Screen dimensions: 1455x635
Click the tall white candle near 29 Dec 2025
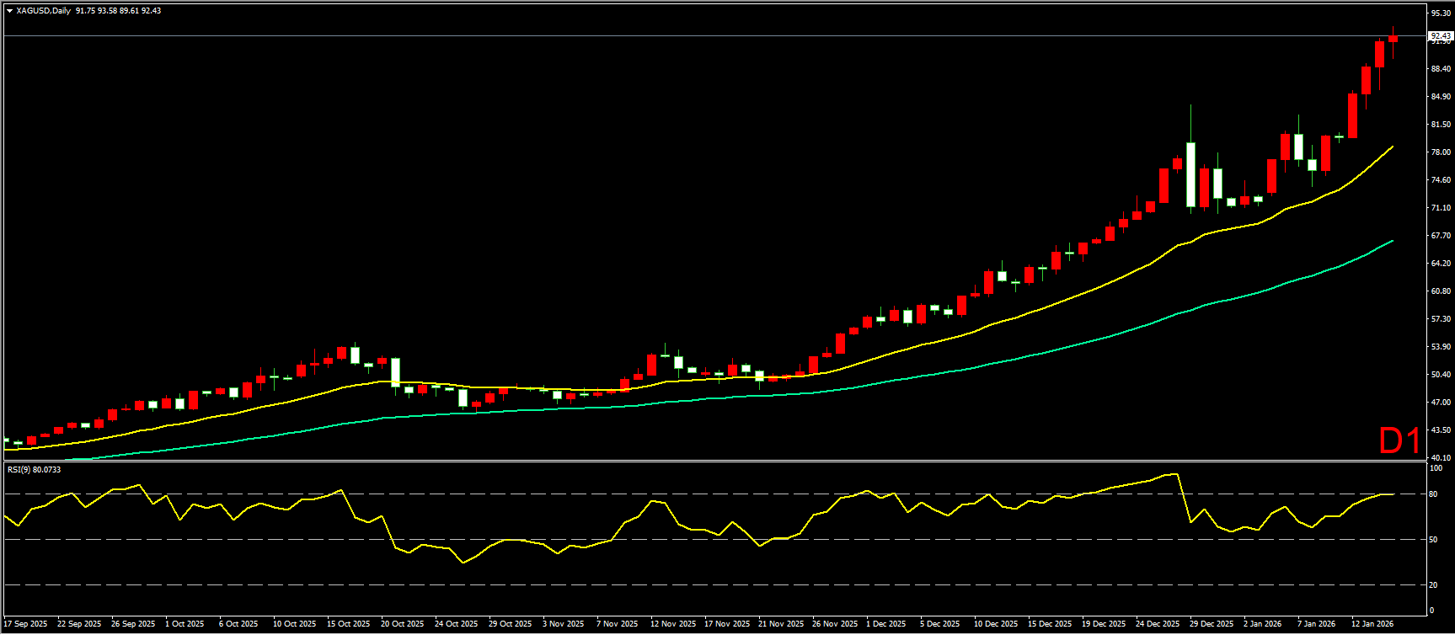tap(1190, 174)
